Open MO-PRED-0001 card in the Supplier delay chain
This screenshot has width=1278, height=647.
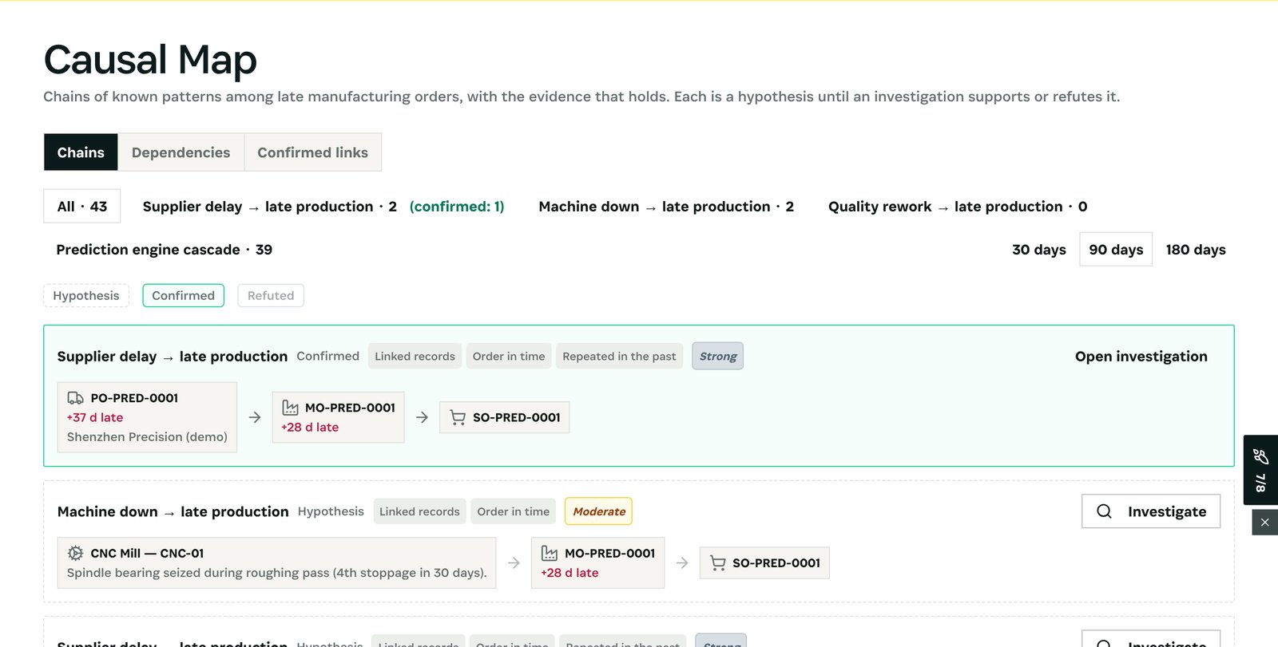click(339, 417)
